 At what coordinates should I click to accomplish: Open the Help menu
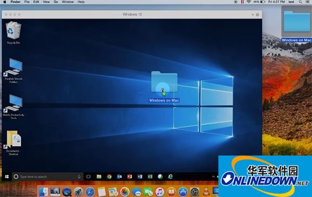[81, 2]
